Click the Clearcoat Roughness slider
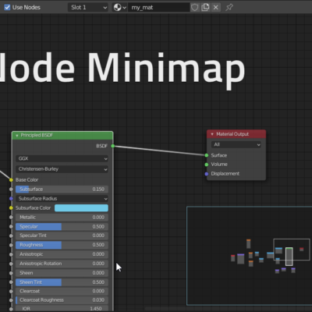The height and width of the screenshot is (312, 312). [x=62, y=300]
